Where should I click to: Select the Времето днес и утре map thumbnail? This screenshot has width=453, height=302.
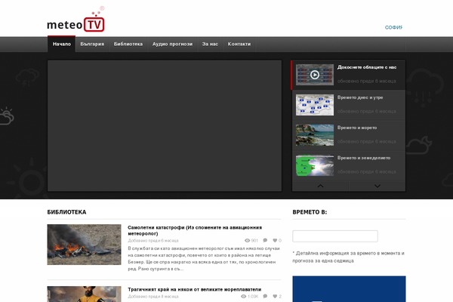(315, 105)
